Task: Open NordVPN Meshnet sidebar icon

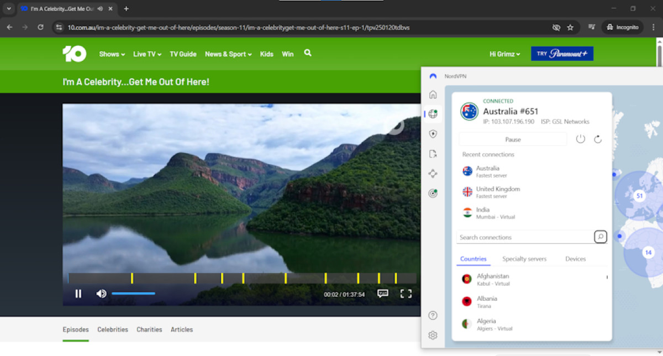Action: pyautogui.click(x=433, y=174)
